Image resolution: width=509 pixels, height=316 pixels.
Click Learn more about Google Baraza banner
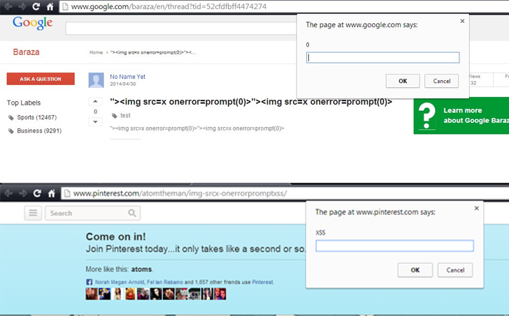461,116
